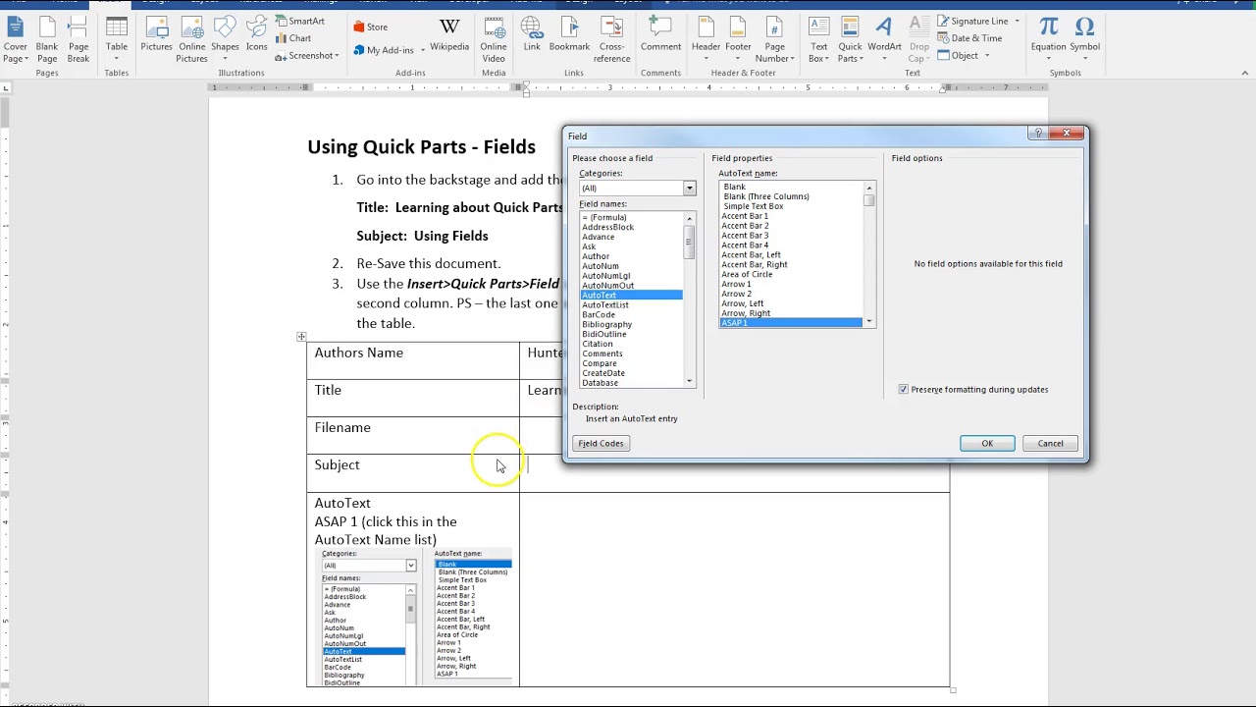Insert a Blank Page

[x=47, y=40]
